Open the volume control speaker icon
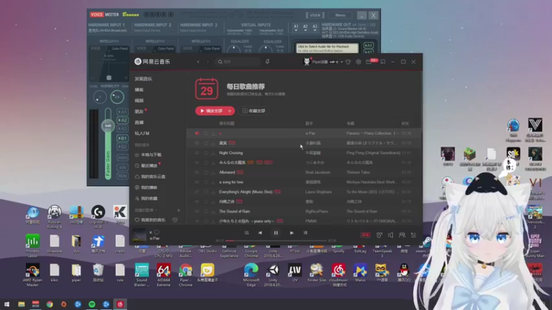Screen dimensions: 552x310 tap(391, 235)
